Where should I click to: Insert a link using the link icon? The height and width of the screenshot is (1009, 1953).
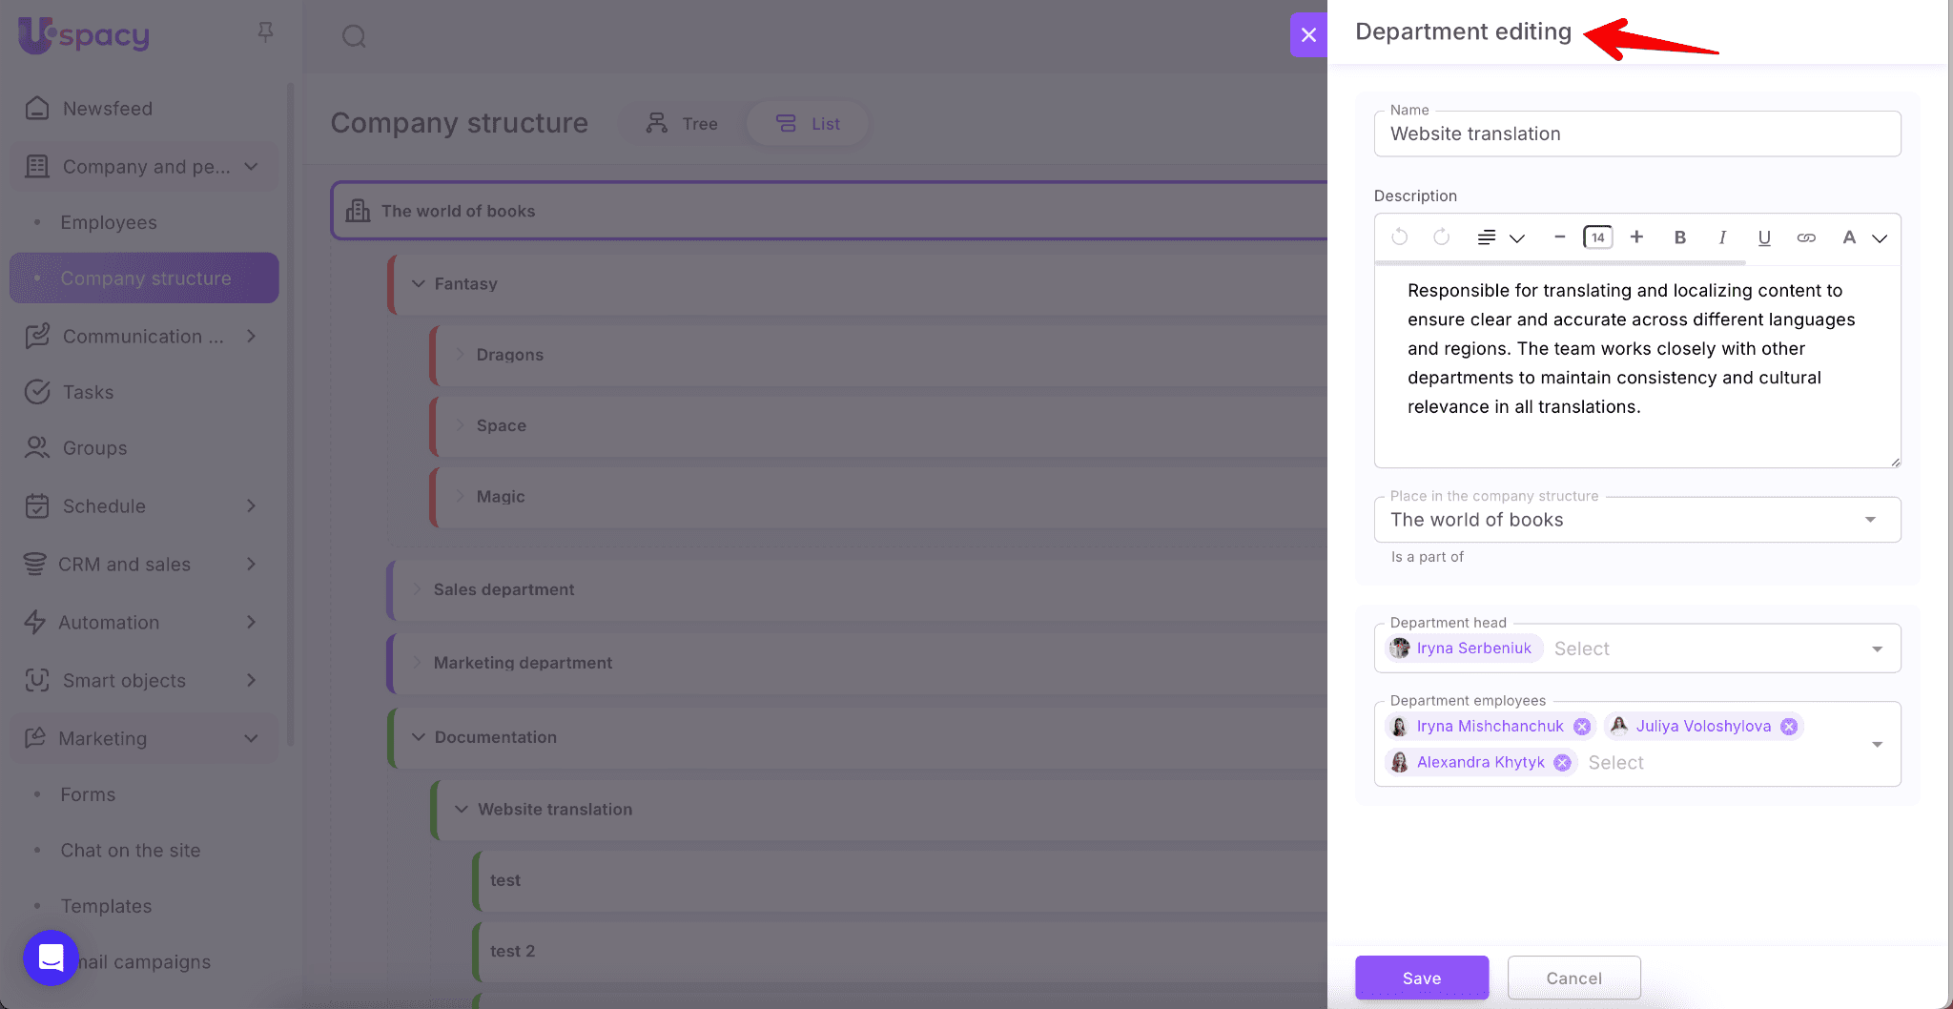click(x=1806, y=237)
